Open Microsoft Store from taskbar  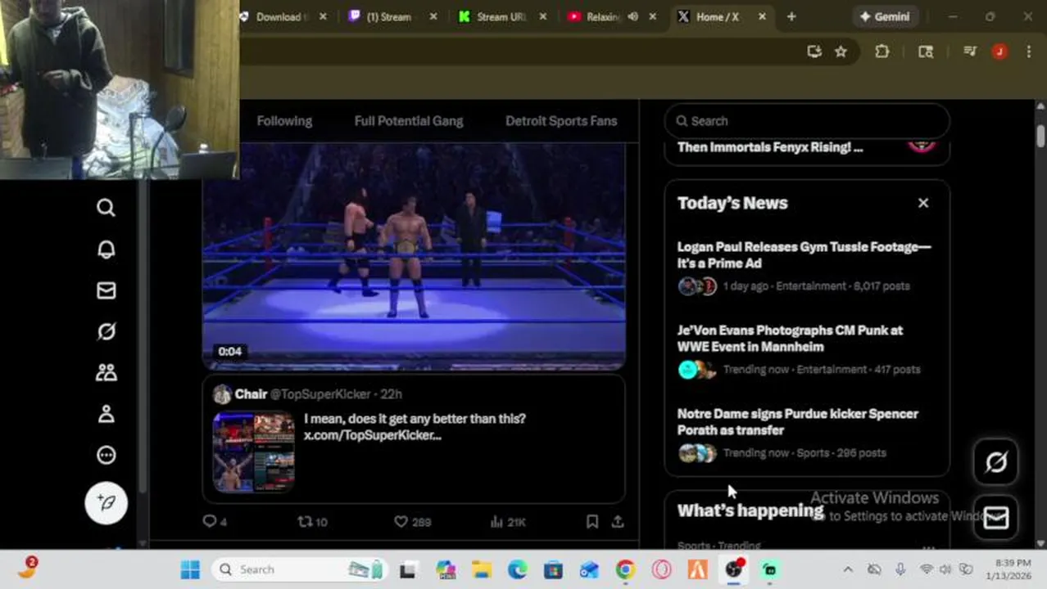click(553, 569)
